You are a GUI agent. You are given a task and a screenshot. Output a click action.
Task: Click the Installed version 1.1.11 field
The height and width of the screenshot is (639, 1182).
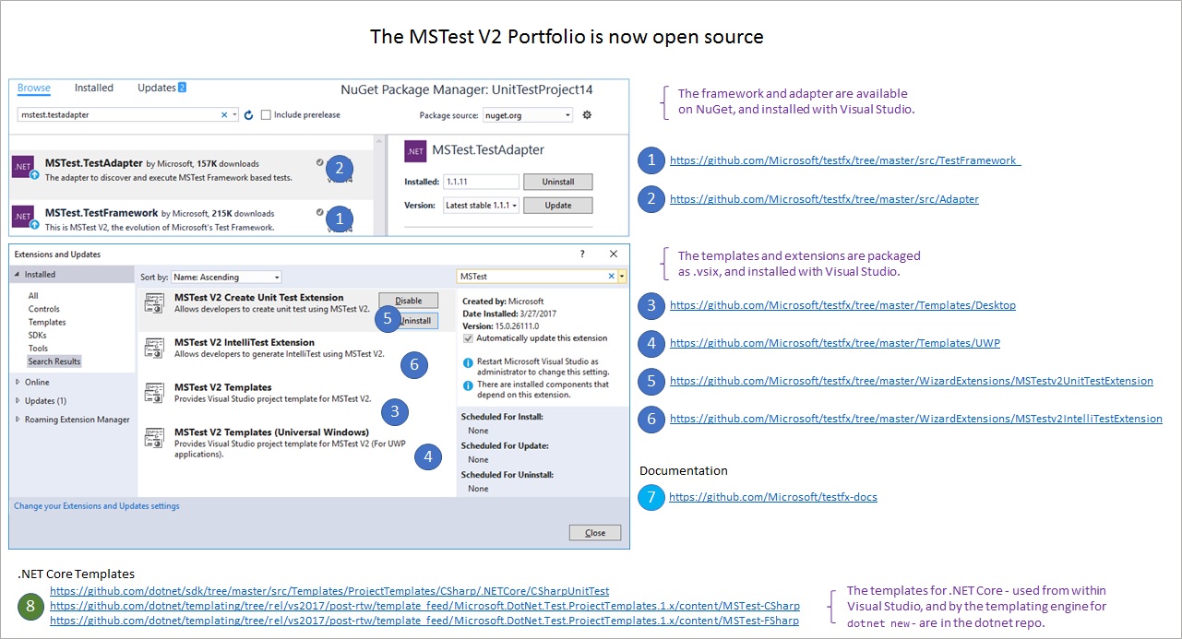pos(481,182)
